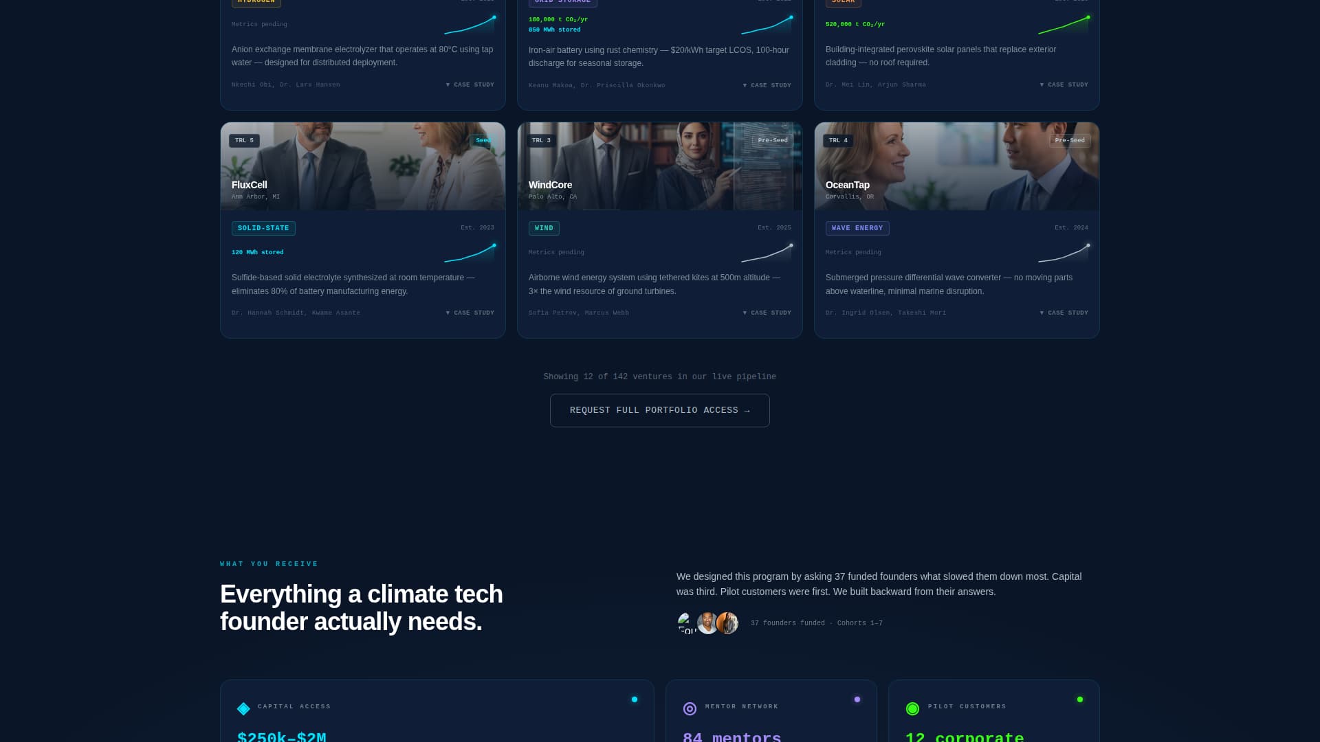This screenshot has width=1320, height=742.
Task: Click 'CAPITAL ACCESS' card label
Action: tap(294, 706)
